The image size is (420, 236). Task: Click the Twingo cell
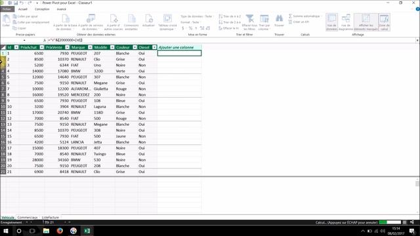pyautogui.click(x=104, y=154)
